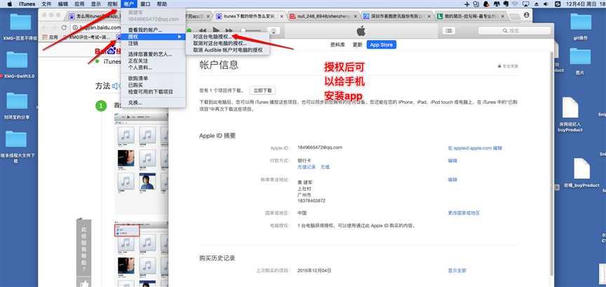Click the volume icon in menu bar
The height and width of the screenshot is (287, 606).
pyautogui.click(x=545, y=4)
